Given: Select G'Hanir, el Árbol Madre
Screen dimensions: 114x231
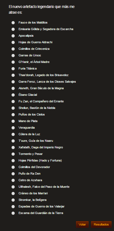Looking at the screenshot, I should click(x=13, y=62).
